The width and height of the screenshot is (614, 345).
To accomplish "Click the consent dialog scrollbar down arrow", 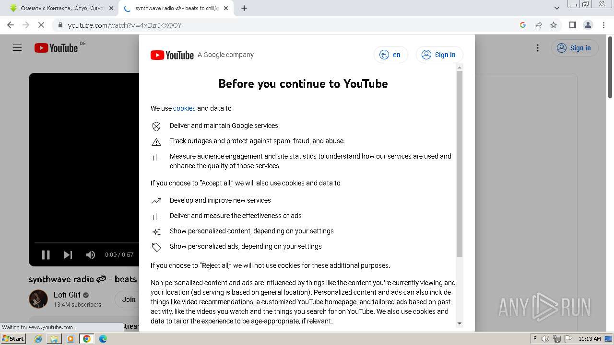I will (460, 323).
